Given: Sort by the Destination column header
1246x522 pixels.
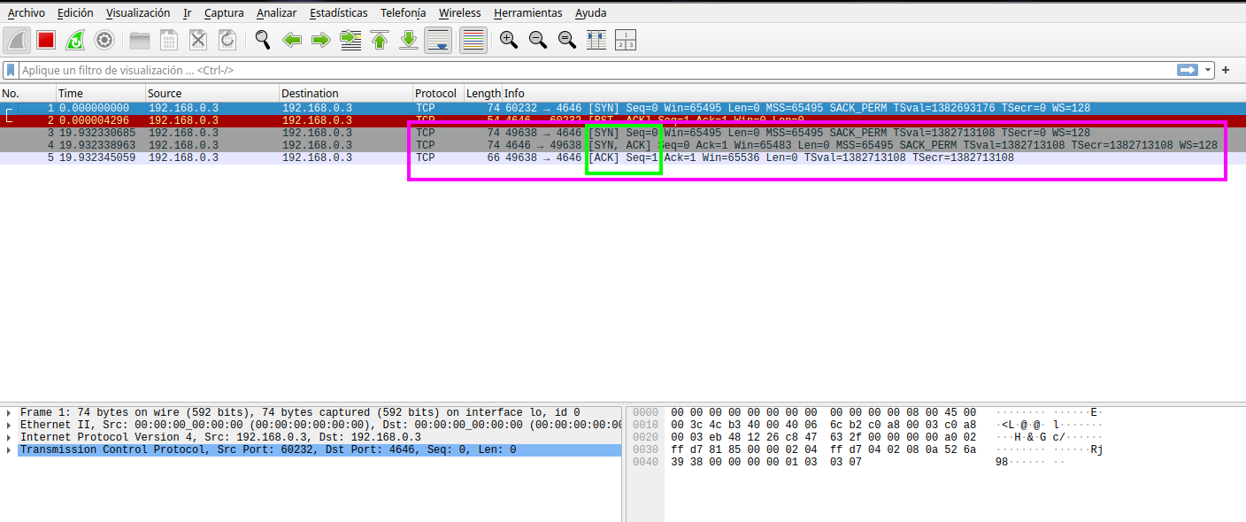Looking at the screenshot, I should 346,93.
